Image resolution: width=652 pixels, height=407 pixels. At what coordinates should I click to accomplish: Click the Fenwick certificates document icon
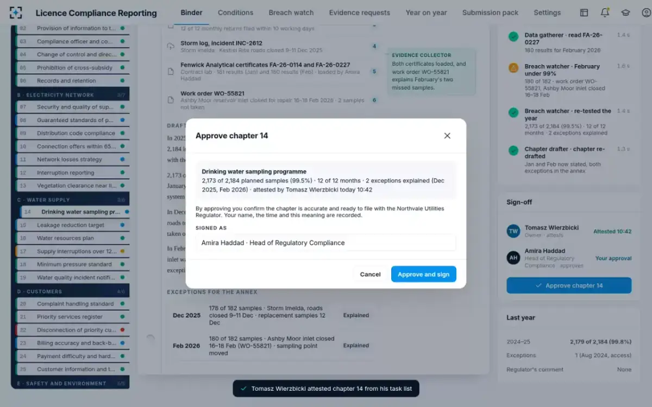[171, 71]
